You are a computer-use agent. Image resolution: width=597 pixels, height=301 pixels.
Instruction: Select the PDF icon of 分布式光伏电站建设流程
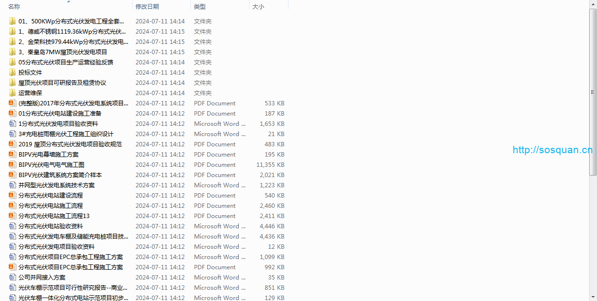click(x=12, y=195)
